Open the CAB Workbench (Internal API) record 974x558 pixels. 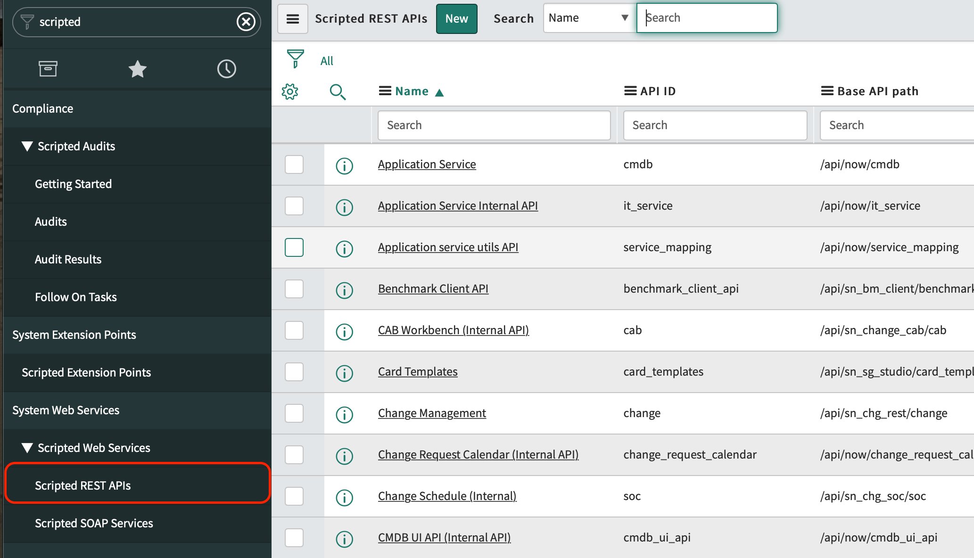[x=453, y=330]
